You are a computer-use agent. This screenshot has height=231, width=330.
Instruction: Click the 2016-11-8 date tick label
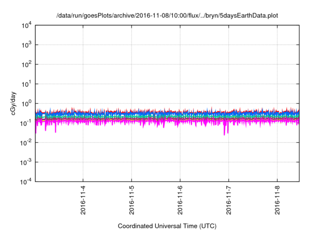coord(277,200)
